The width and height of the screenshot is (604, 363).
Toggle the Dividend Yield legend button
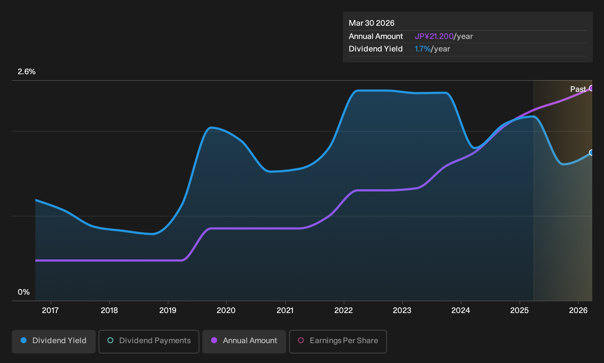click(x=54, y=342)
